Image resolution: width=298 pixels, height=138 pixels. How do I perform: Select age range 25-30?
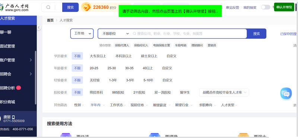tap(111, 68)
